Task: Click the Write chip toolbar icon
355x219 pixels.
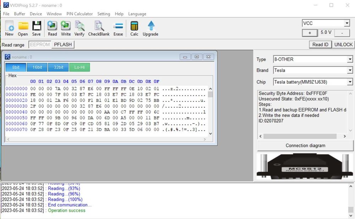Action: [x=66, y=28]
